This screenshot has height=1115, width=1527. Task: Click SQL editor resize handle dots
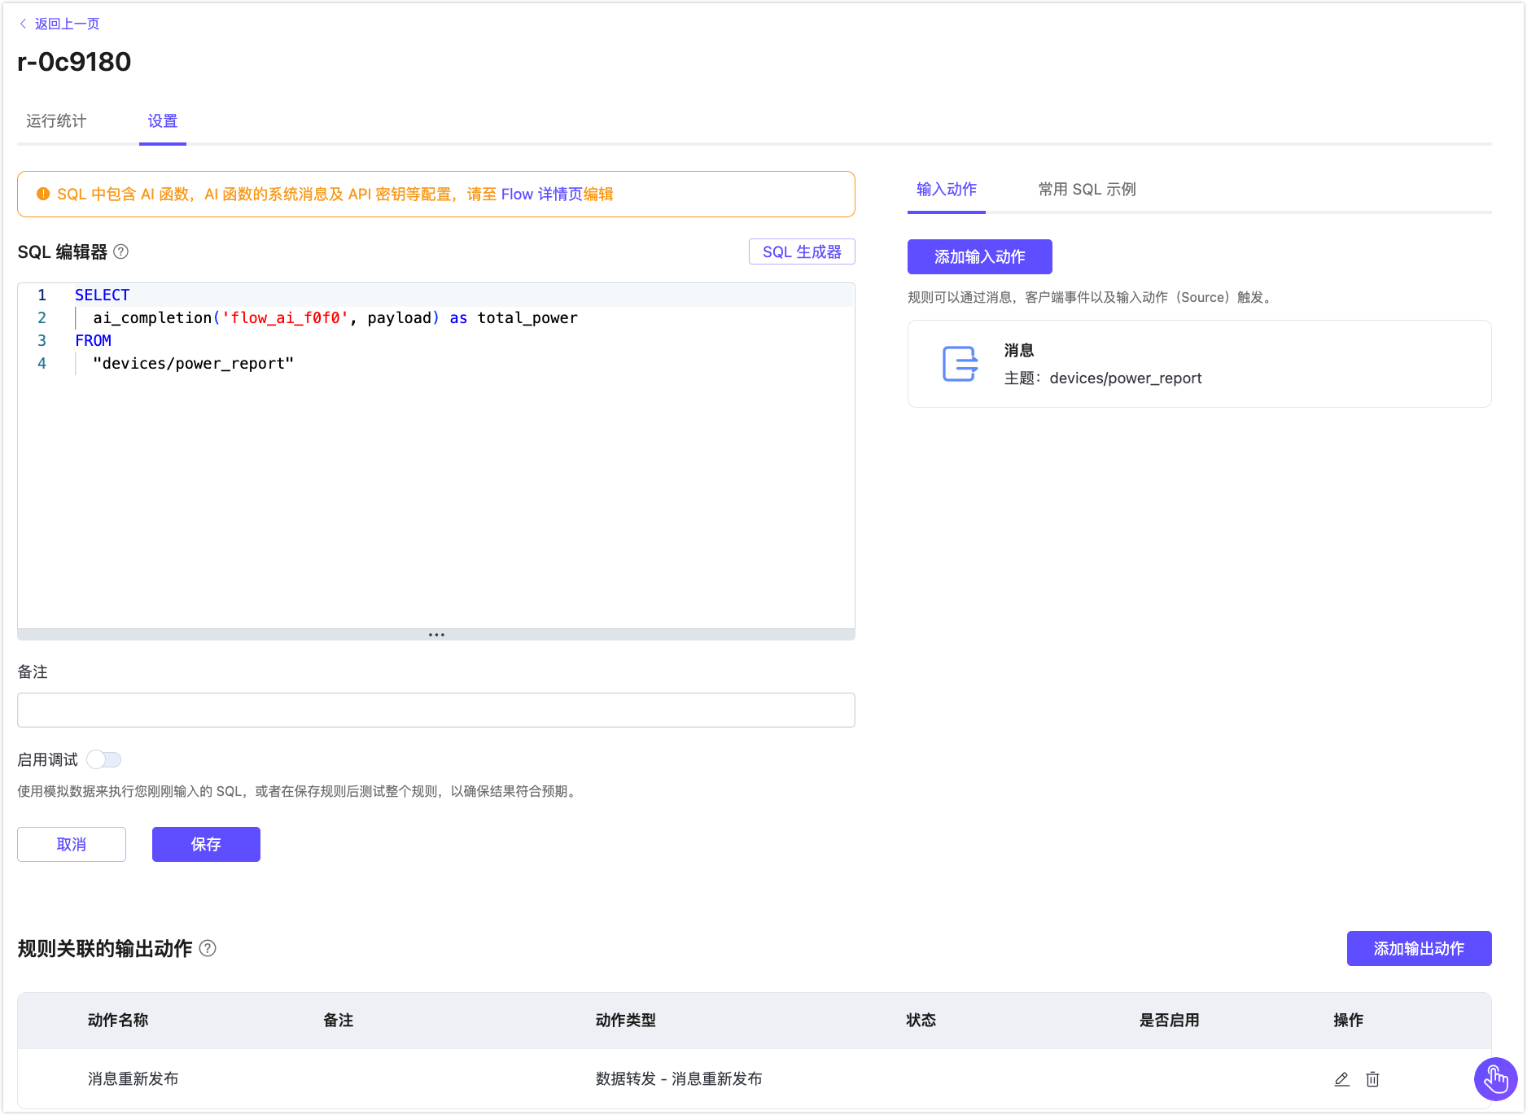click(436, 635)
